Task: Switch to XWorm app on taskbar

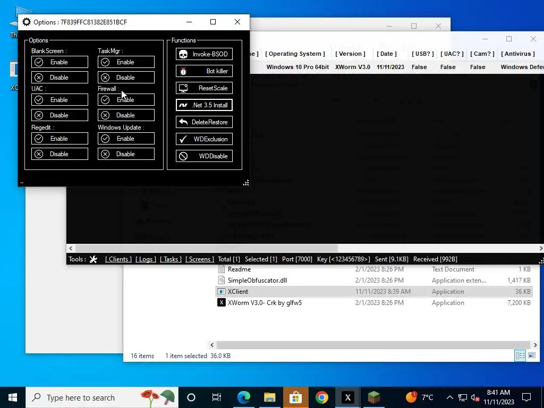Action: point(347,397)
